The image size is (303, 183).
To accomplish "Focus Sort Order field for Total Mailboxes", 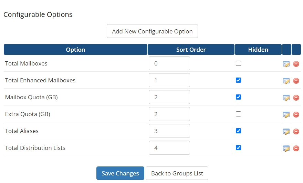I will (169, 63).
